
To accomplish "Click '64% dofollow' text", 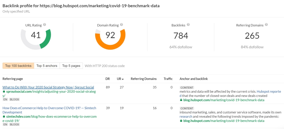I will 181,47.
